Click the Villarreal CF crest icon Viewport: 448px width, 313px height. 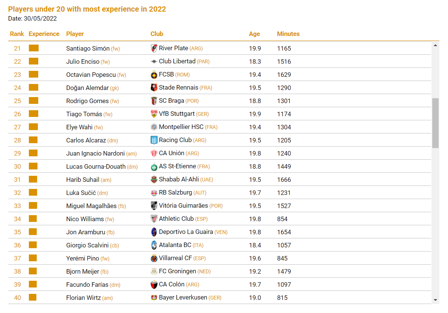[154, 258]
